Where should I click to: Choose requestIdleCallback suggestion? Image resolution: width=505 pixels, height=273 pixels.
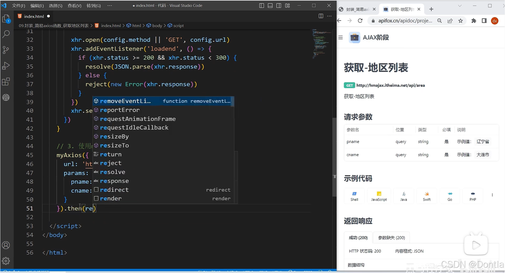[163, 128]
